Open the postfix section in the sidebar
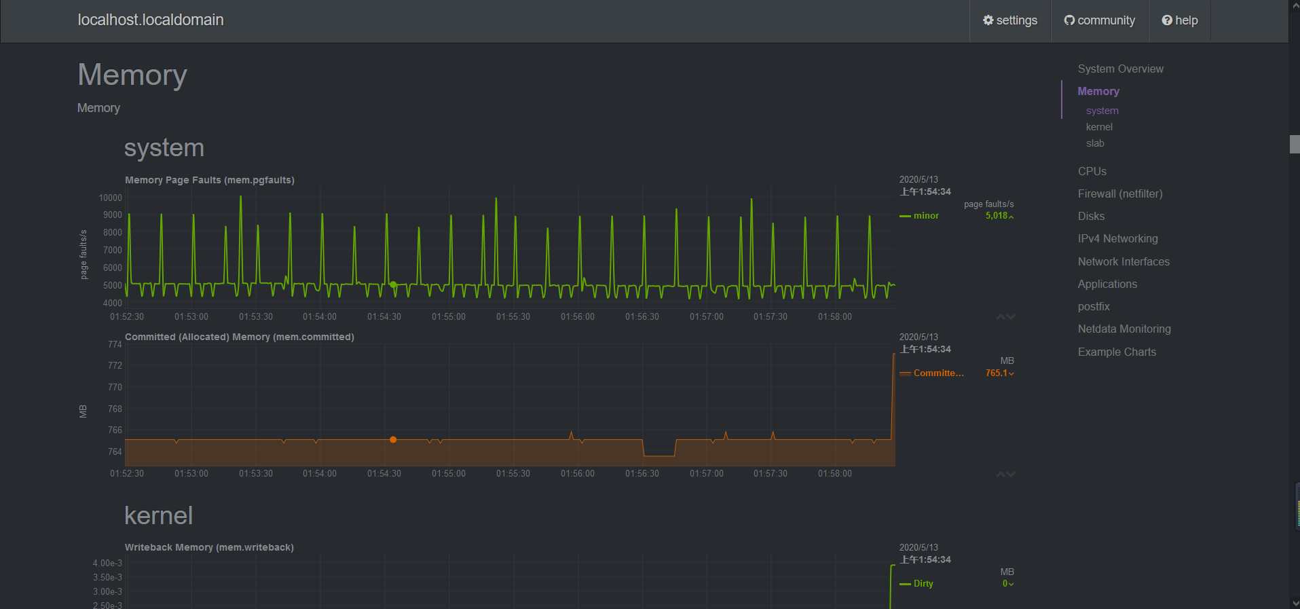Viewport: 1300px width, 609px height. pyautogui.click(x=1094, y=307)
